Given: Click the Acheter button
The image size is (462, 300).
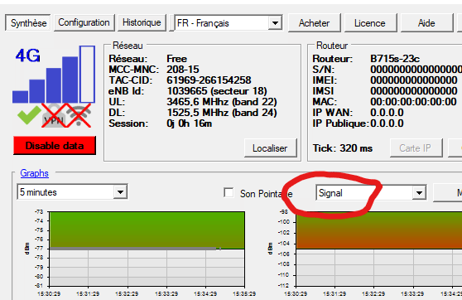Looking at the screenshot, I should pyautogui.click(x=314, y=22).
